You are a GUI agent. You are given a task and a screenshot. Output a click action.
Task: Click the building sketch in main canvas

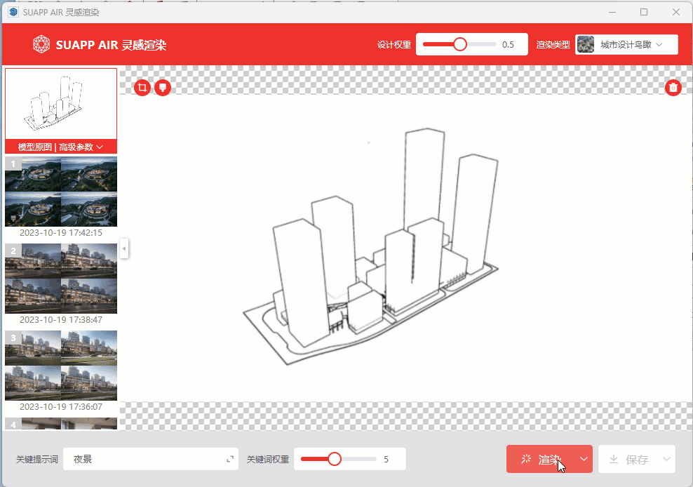pyautogui.click(x=370, y=247)
